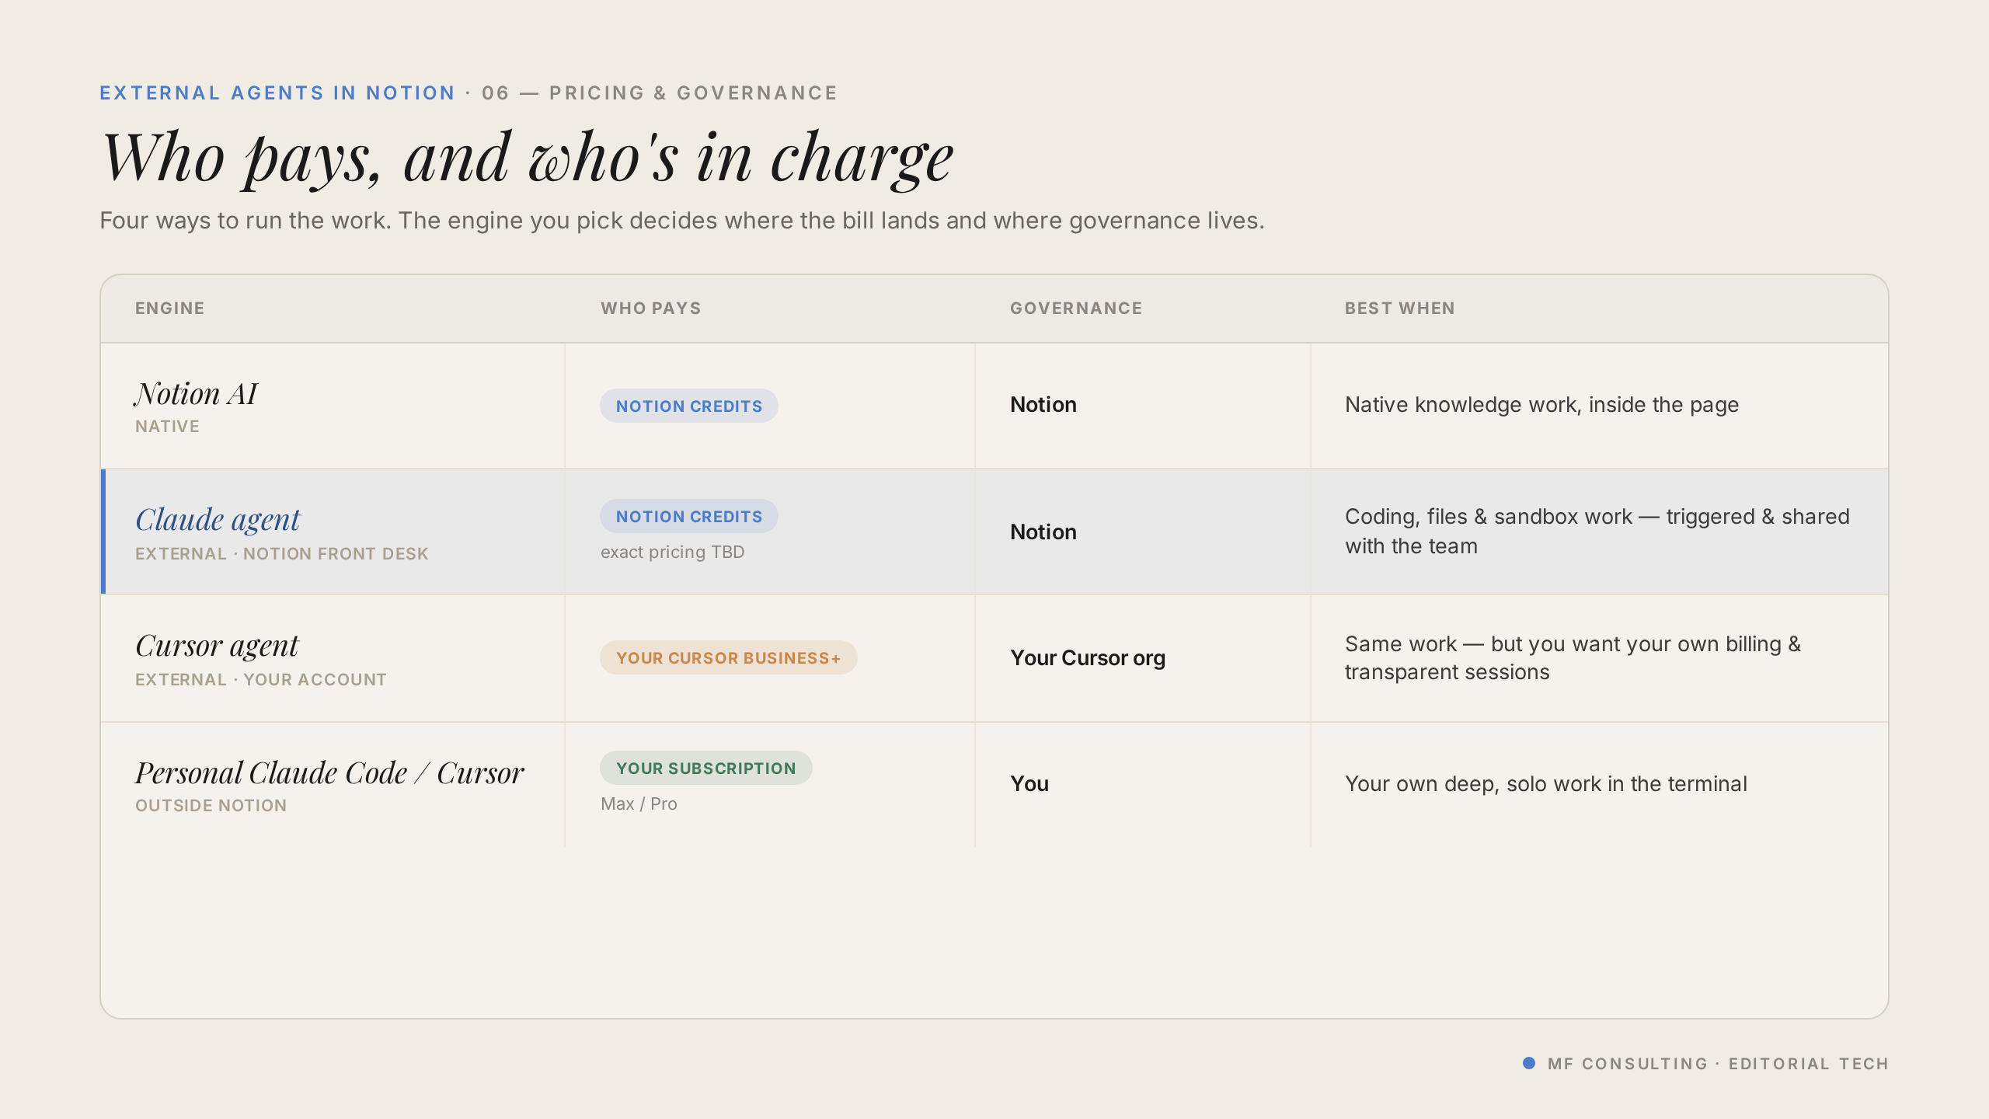Click the 'Outside Notion' label
This screenshot has height=1119, width=1989.
pos(211,806)
